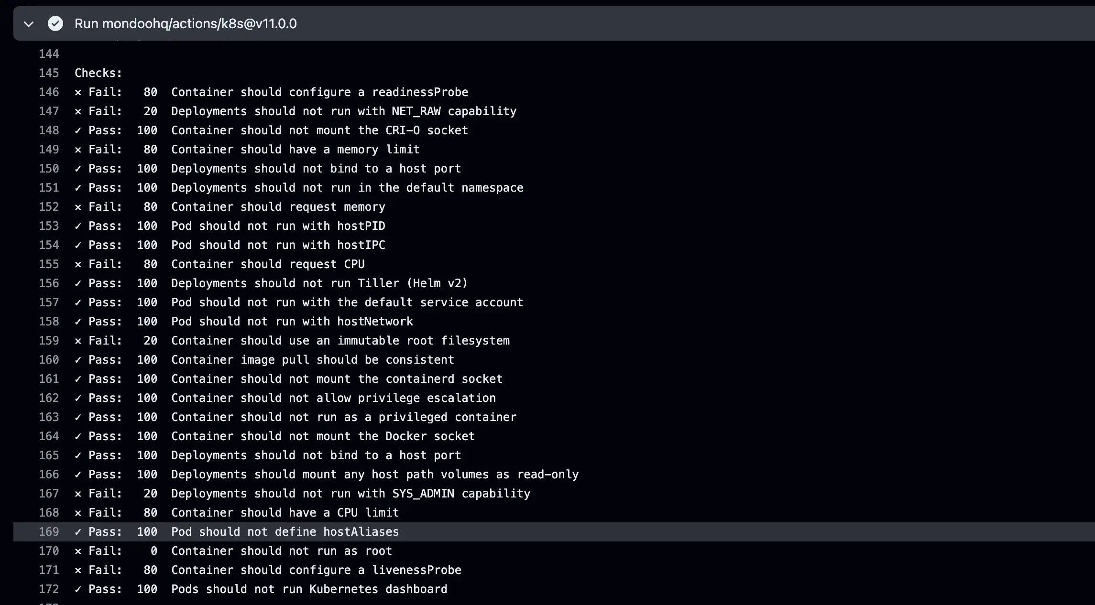Image resolution: width=1095 pixels, height=605 pixels.
Task: Click line number 150 link
Action: [49, 169]
